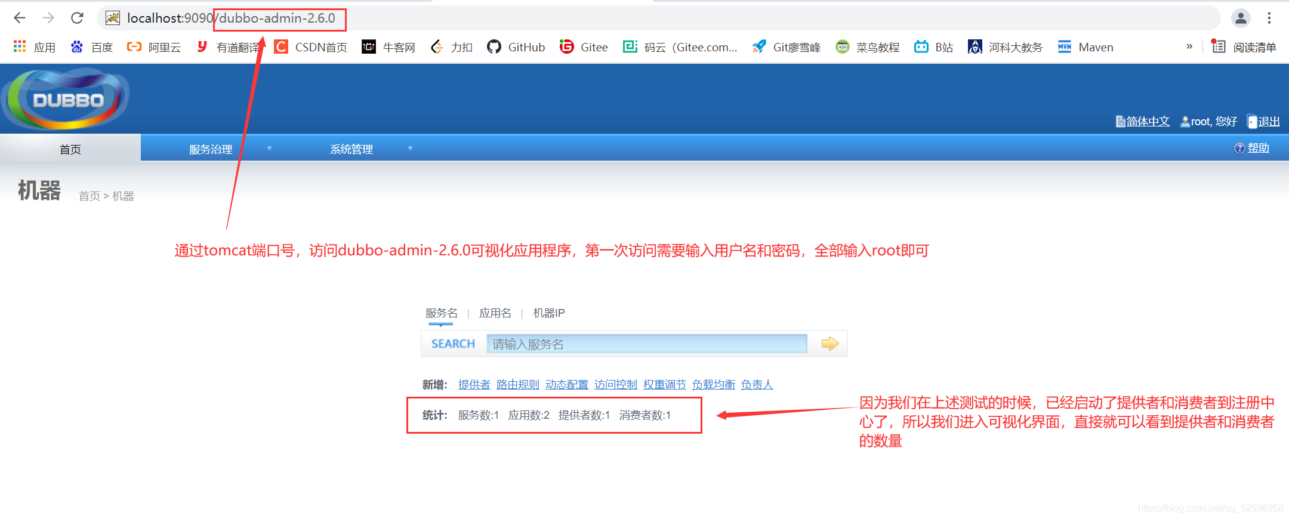Open the 百度 bookmark
The width and height of the screenshot is (1289, 519).
pos(91,47)
